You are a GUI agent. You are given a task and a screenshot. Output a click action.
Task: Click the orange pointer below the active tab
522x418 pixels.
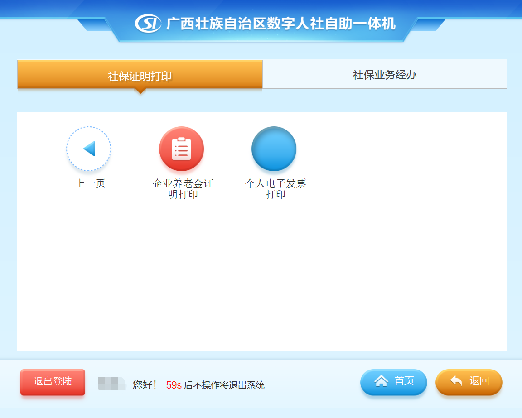[x=140, y=91]
